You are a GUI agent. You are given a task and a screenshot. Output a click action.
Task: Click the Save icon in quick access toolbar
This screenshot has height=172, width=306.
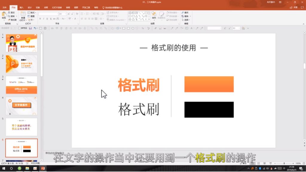[30, 28]
